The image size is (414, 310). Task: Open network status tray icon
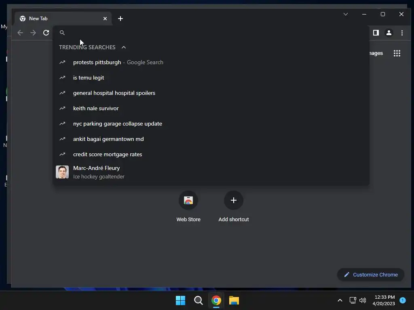pos(353,300)
